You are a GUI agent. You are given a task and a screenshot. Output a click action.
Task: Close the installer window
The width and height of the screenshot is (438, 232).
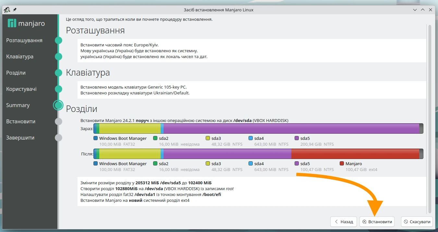[x=431, y=10]
